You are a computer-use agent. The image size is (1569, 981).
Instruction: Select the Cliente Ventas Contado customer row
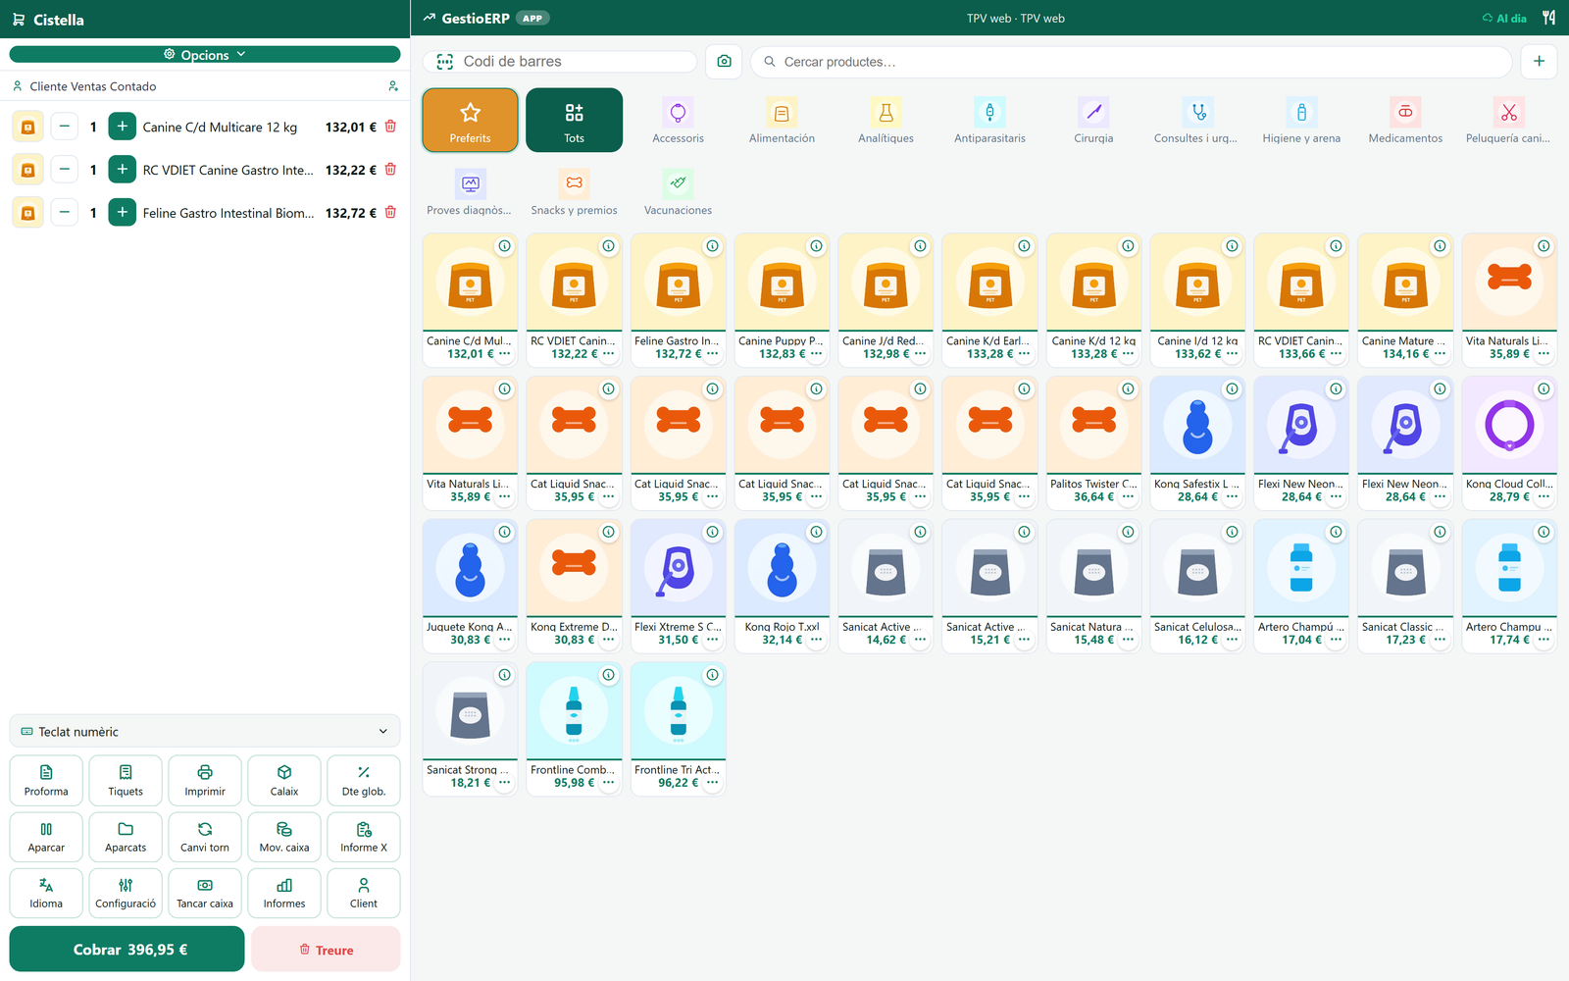click(x=205, y=86)
